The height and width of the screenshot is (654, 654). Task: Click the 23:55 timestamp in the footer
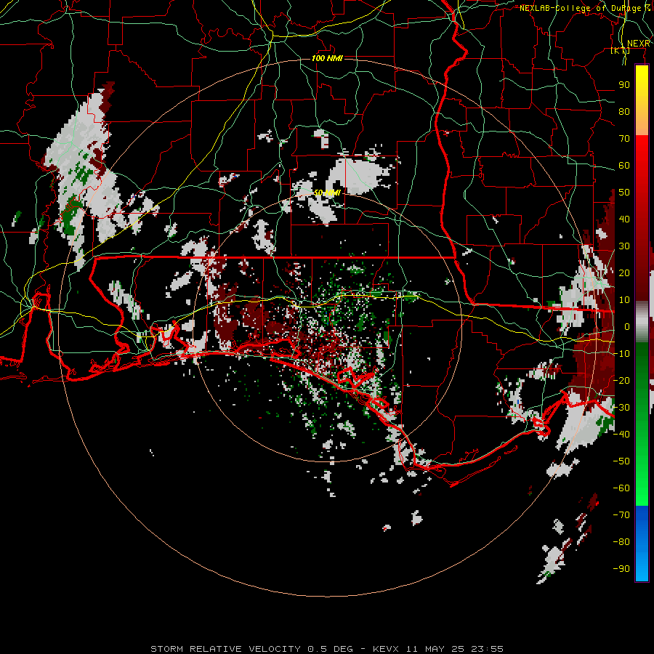pyautogui.click(x=487, y=649)
